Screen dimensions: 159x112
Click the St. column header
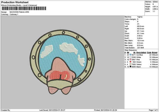point(134,53)
